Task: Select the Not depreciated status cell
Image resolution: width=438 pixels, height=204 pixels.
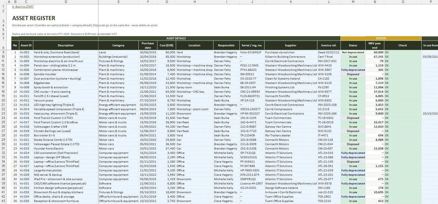Action: (x=353, y=52)
